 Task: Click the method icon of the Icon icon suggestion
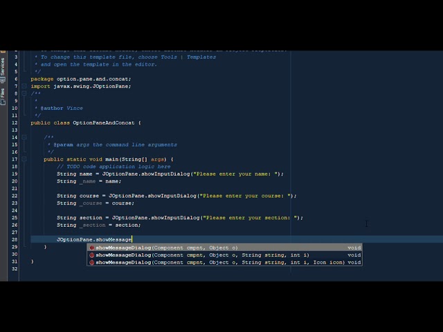click(91, 262)
